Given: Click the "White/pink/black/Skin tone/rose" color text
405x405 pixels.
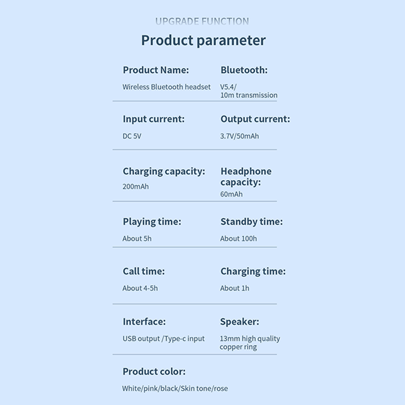Looking at the screenshot, I should (x=175, y=389).
